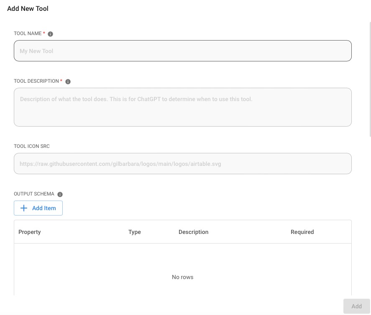Click the TOOL DESCRIPTION label text
Viewport: 371px width, 315px height.
36,81
